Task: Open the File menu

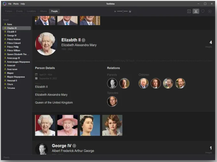Action: pos(10,4)
